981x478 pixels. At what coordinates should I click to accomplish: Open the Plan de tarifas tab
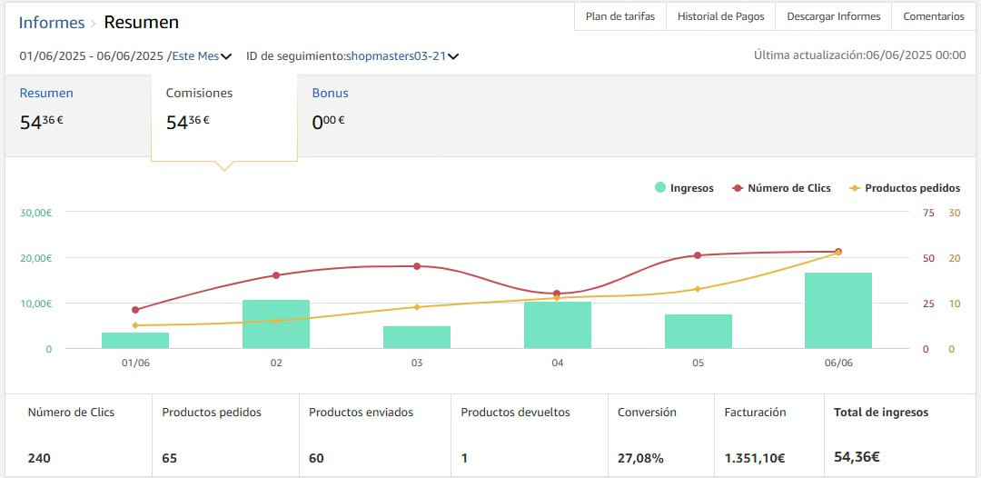pos(620,16)
